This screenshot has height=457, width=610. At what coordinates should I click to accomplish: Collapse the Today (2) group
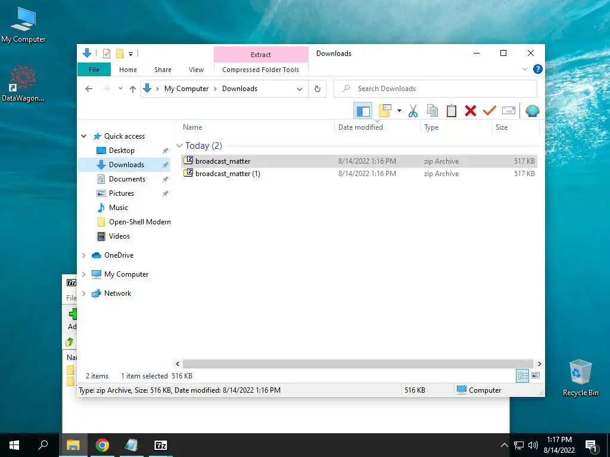pyautogui.click(x=179, y=146)
